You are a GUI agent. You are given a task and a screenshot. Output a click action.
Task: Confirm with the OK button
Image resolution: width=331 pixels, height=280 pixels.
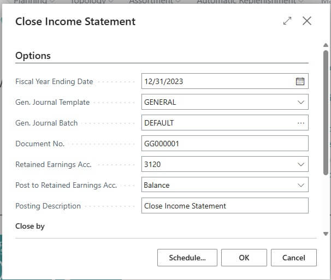[x=244, y=258]
